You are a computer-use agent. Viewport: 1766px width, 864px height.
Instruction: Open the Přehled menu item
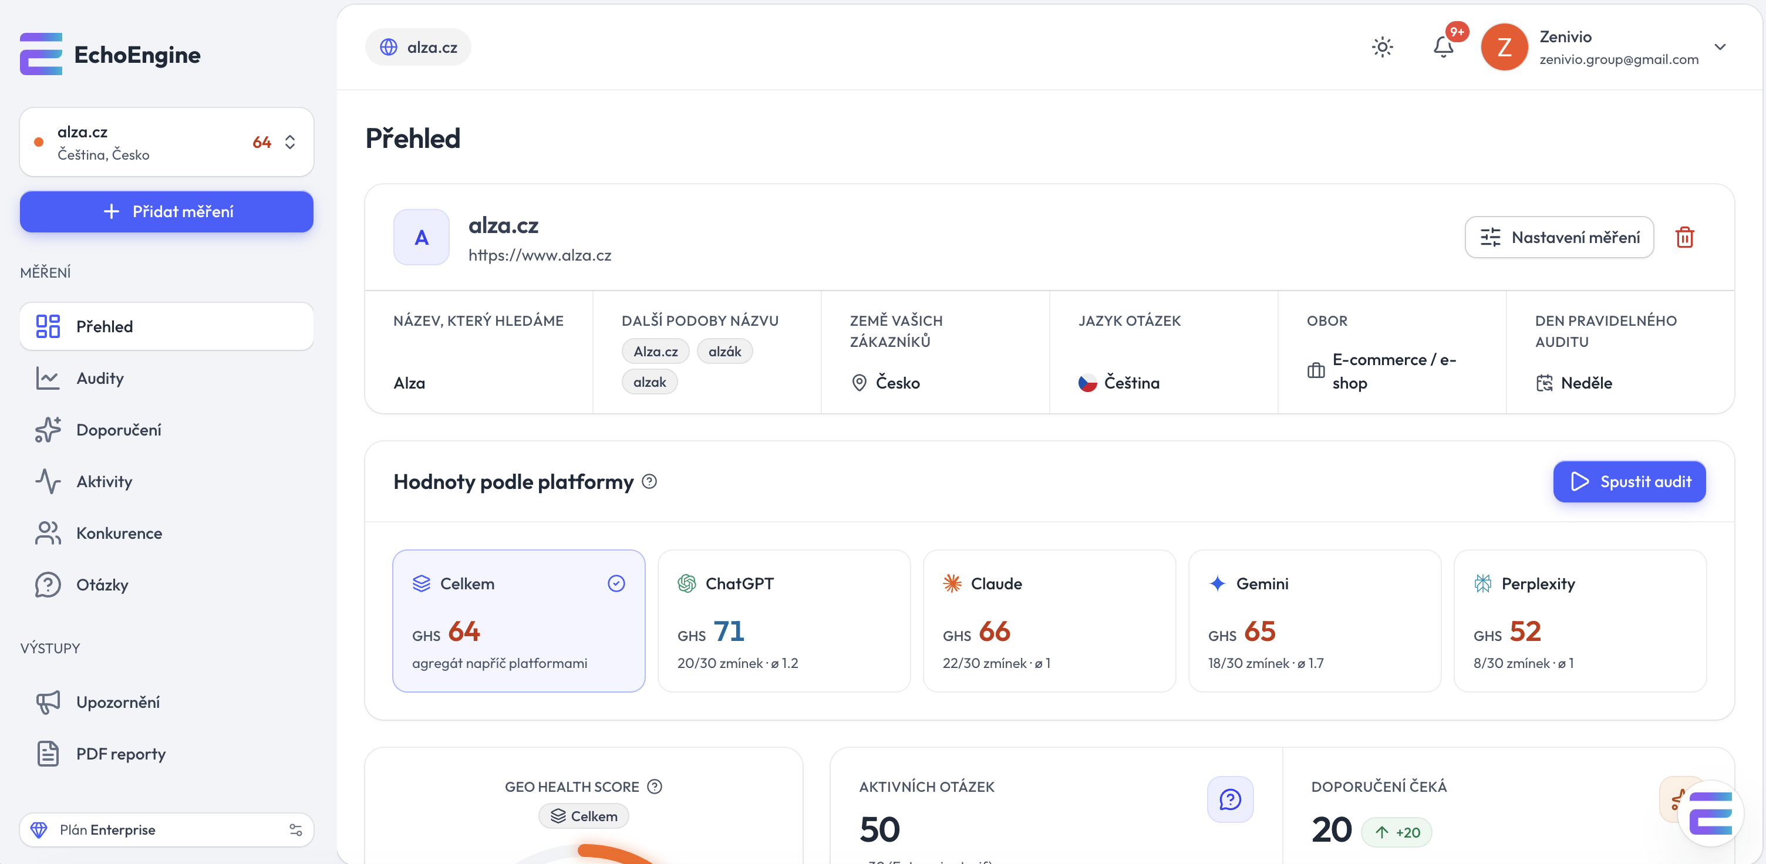click(167, 326)
